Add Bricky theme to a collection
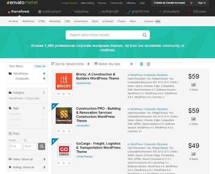 pyautogui.click(x=64, y=94)
